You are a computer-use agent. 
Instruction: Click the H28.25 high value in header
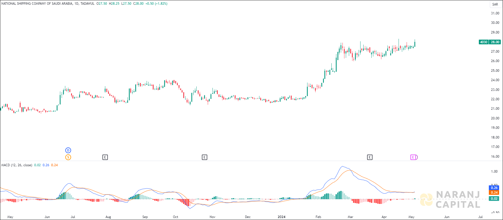tap(114, 4)
